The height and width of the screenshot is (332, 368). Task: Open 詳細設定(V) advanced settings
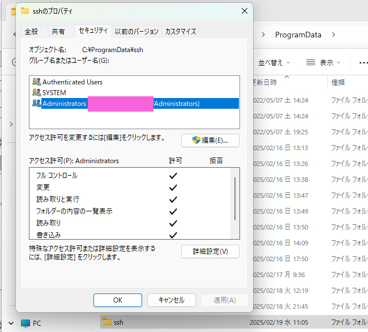click(x=210, y=252)
